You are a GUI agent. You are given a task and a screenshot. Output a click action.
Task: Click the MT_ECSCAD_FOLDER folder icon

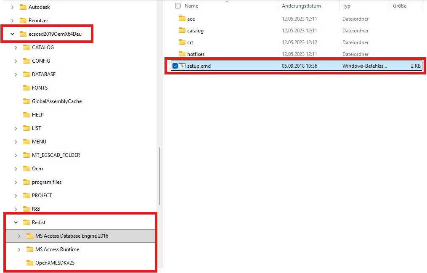(27, 155)
